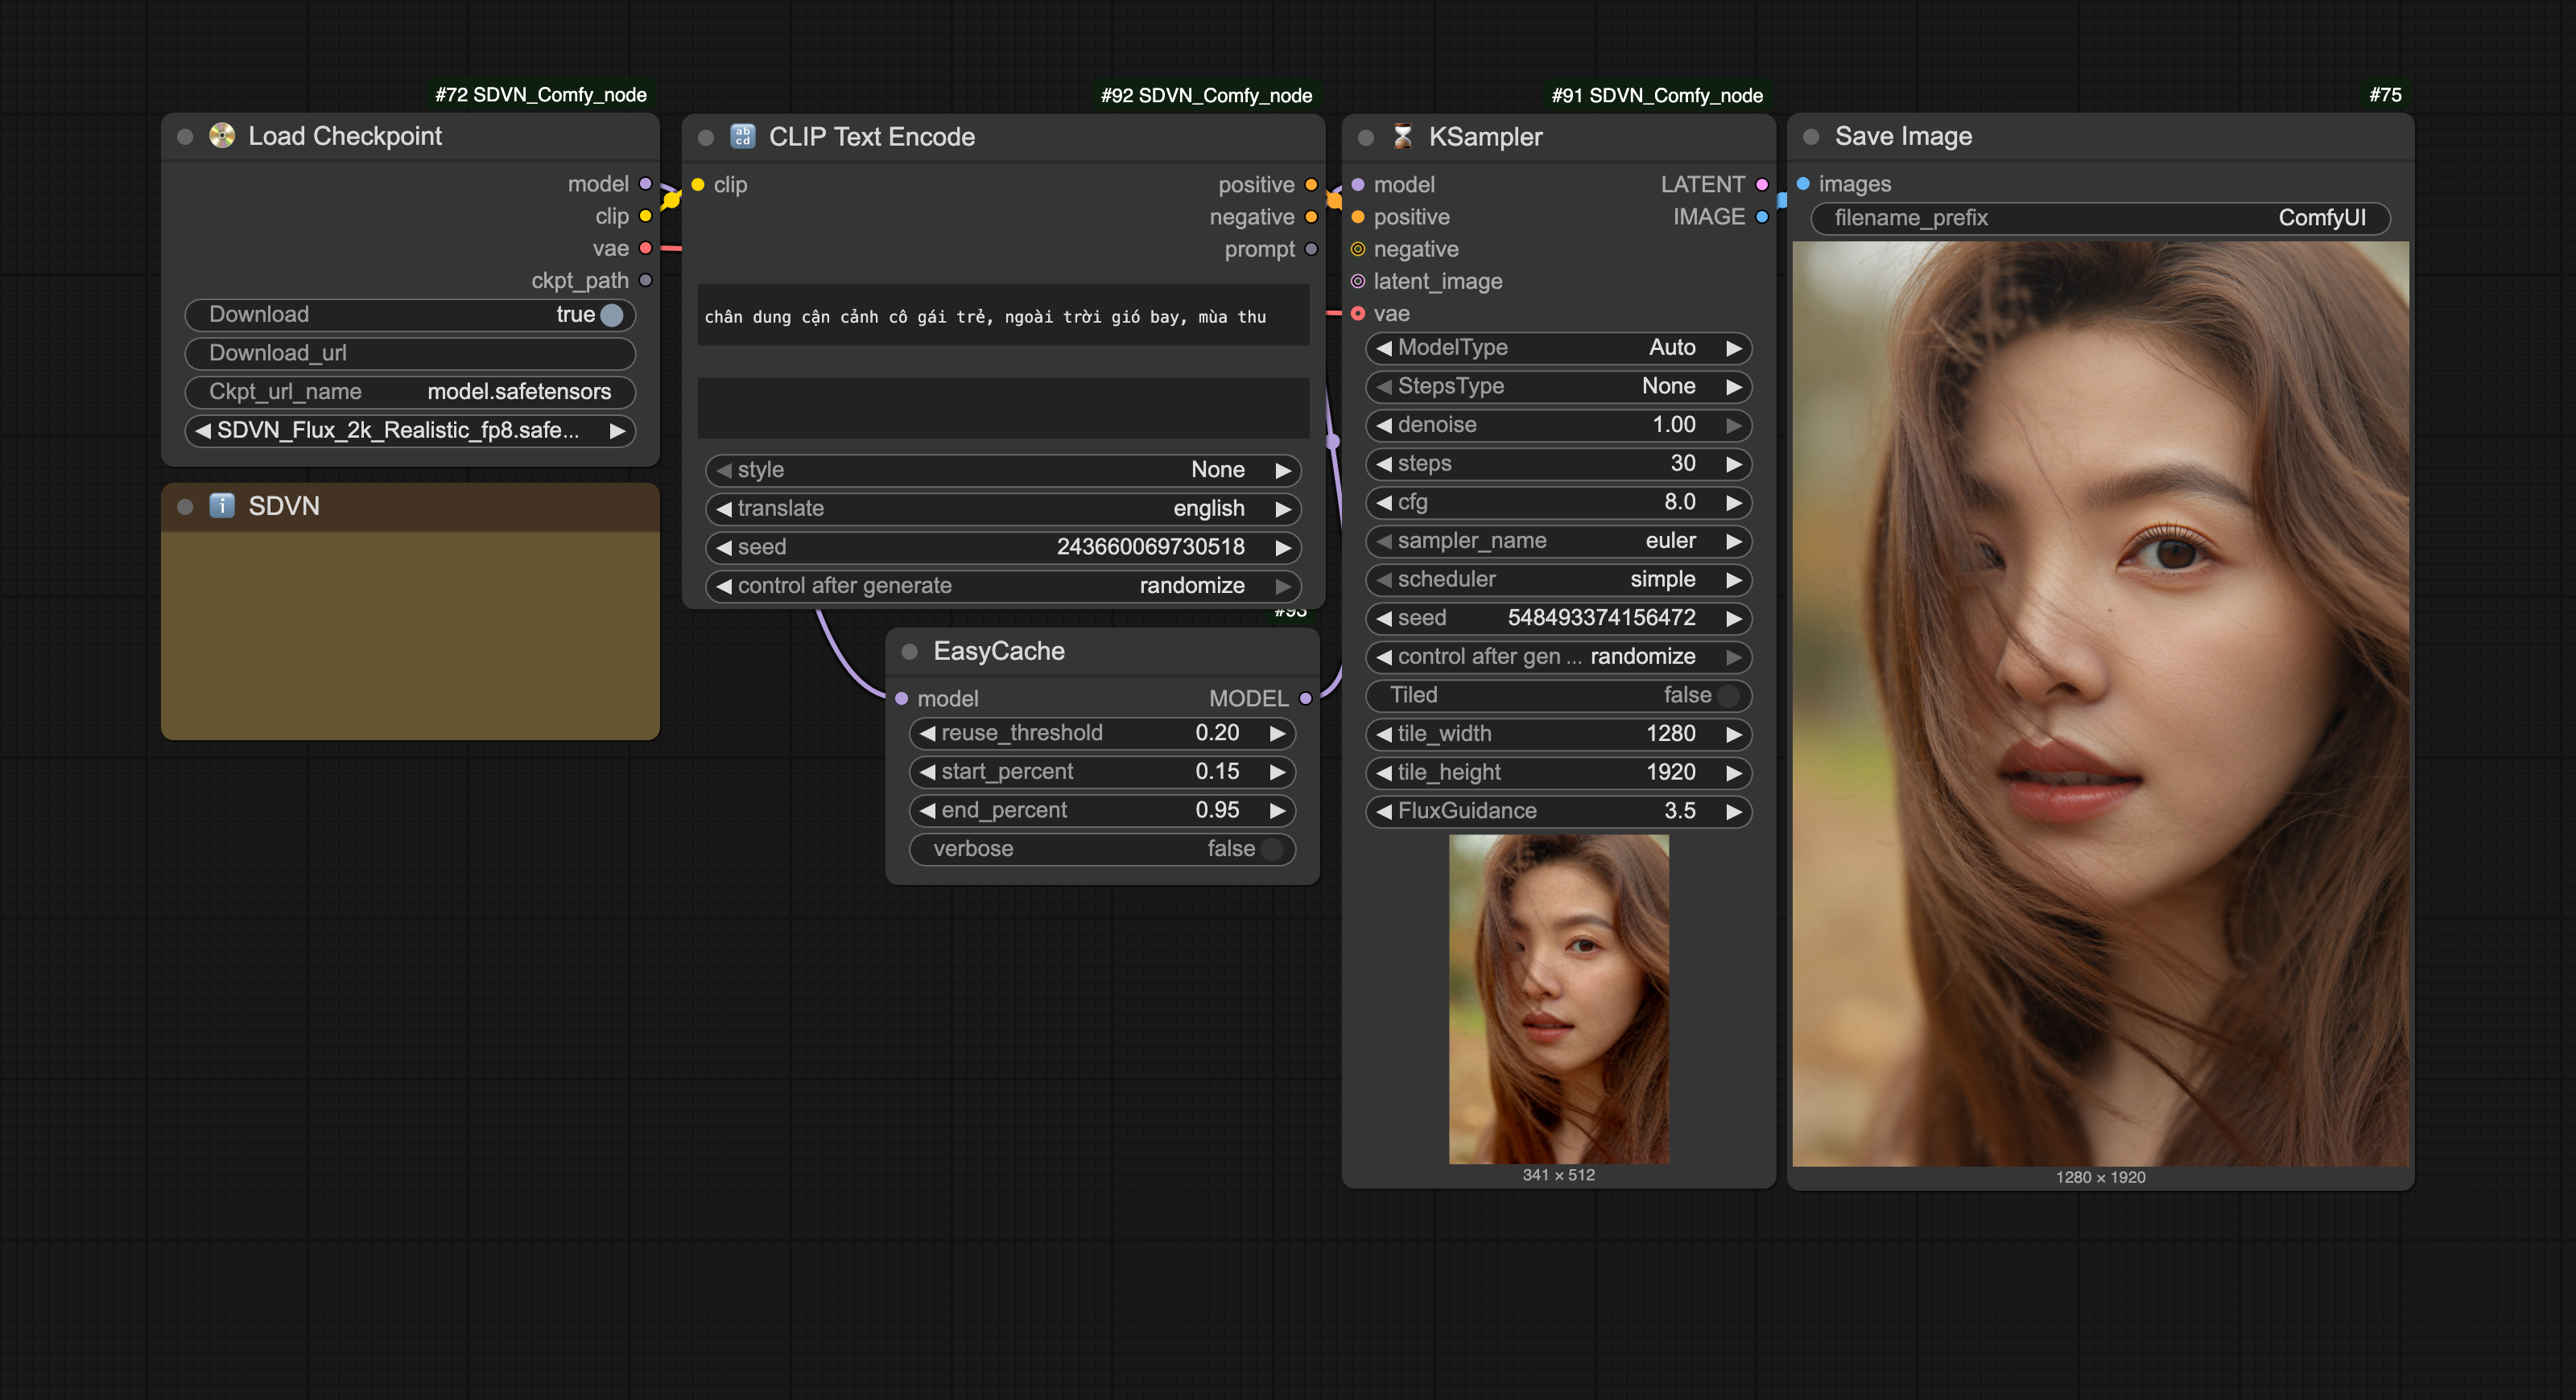Click KSampler LATENT output socket
The image size is (2576, 1400).
1762,185
